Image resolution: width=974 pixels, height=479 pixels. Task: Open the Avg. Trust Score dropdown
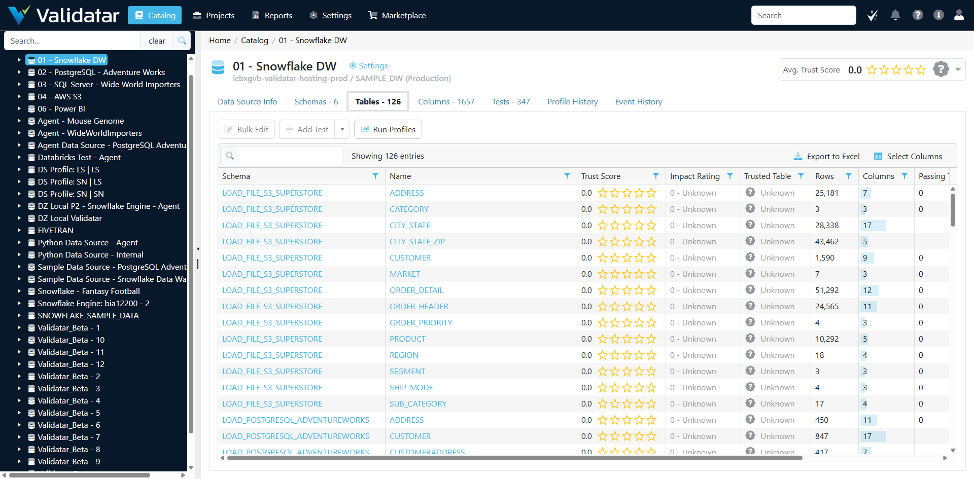(958, 69)
